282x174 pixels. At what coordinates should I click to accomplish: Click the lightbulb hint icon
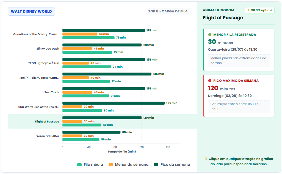tap(206, 159)
